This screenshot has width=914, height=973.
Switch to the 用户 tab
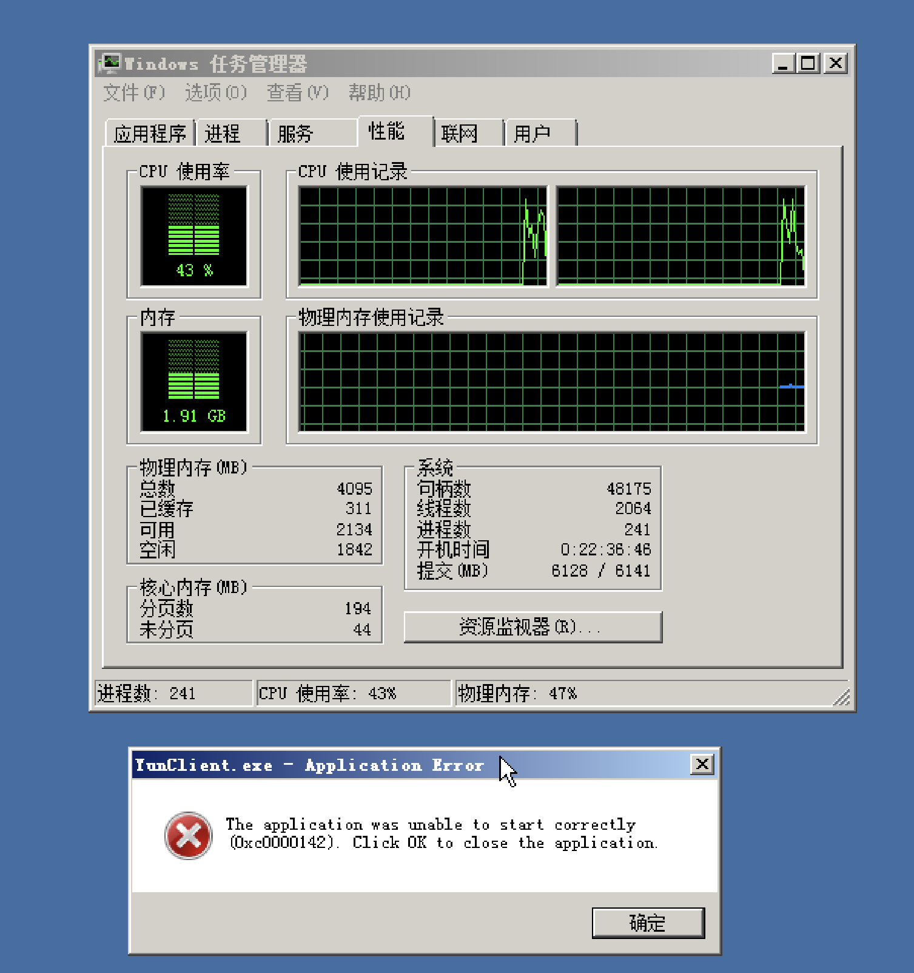pyautogui.click(x=541, y=133)
